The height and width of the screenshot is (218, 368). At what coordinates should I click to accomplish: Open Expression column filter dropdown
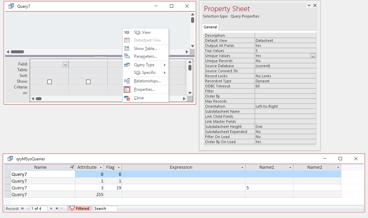[x=242, y=167]
